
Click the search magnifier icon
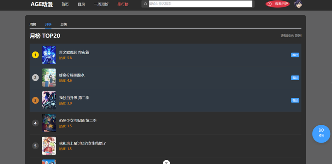pos(146,4)
